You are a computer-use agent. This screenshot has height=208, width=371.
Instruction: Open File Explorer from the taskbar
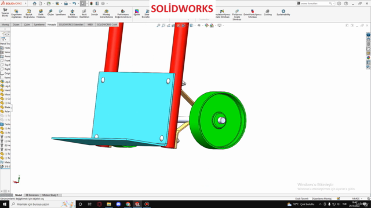(x=109, y=204)
